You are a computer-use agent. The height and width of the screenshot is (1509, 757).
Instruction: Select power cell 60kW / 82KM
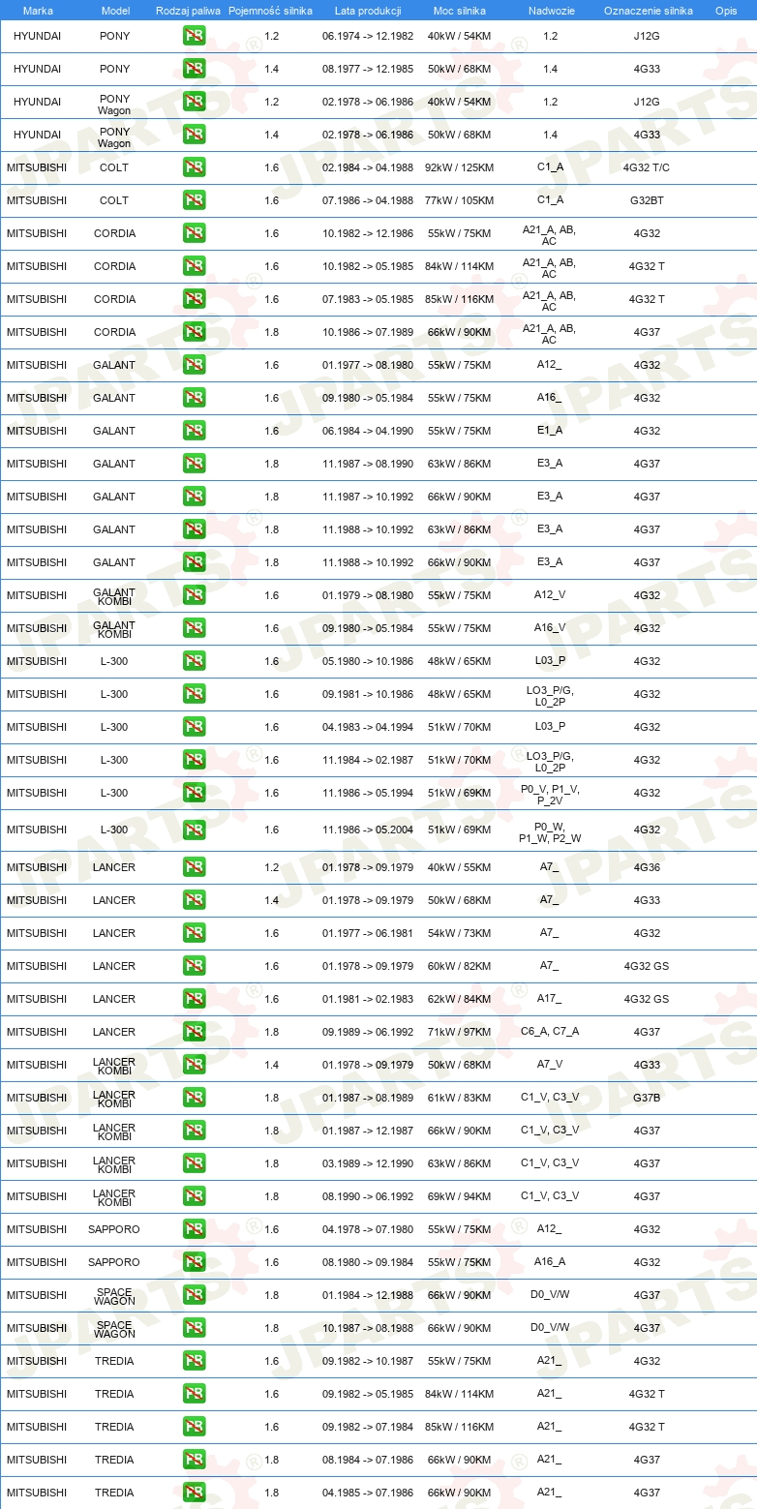click(x=460, y=966)
